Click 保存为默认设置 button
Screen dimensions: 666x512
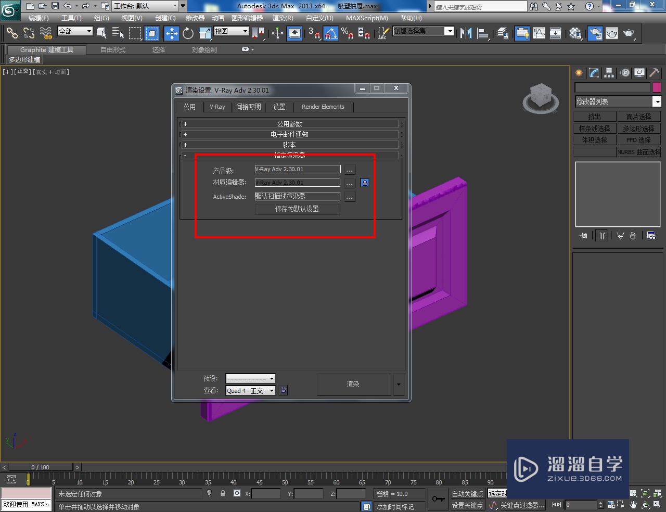(297, 209)
